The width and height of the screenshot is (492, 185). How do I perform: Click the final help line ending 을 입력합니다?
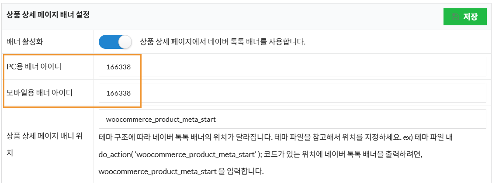coord(181,171)
